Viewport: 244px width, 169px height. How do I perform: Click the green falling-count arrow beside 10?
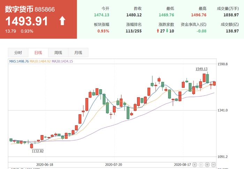click(x=167, y=31)
